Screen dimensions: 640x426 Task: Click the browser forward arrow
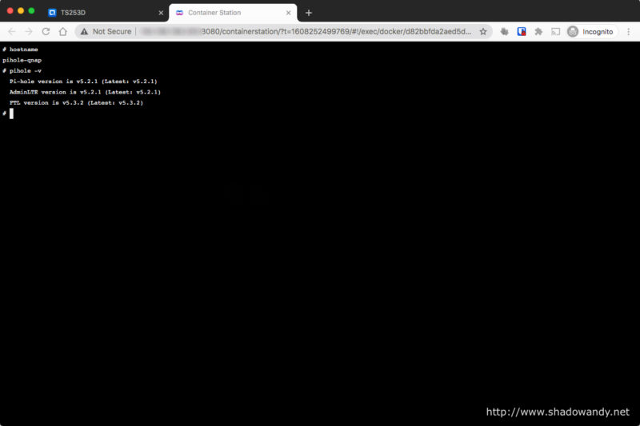coord(29,31)
